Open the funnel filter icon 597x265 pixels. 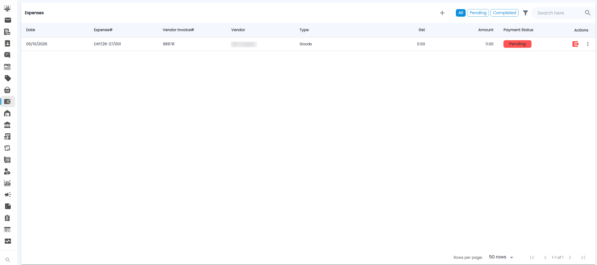click(525, 13)
